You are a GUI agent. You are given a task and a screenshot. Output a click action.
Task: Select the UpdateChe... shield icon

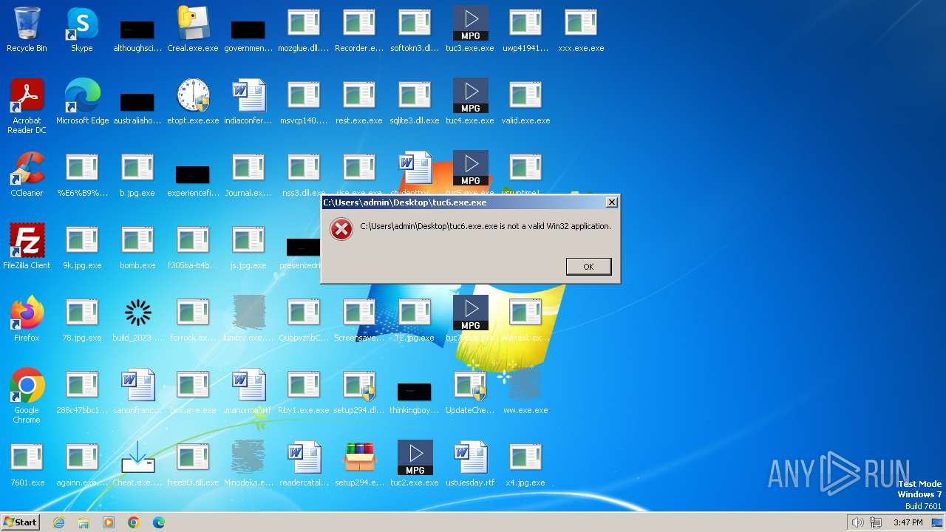coord(470,385)
